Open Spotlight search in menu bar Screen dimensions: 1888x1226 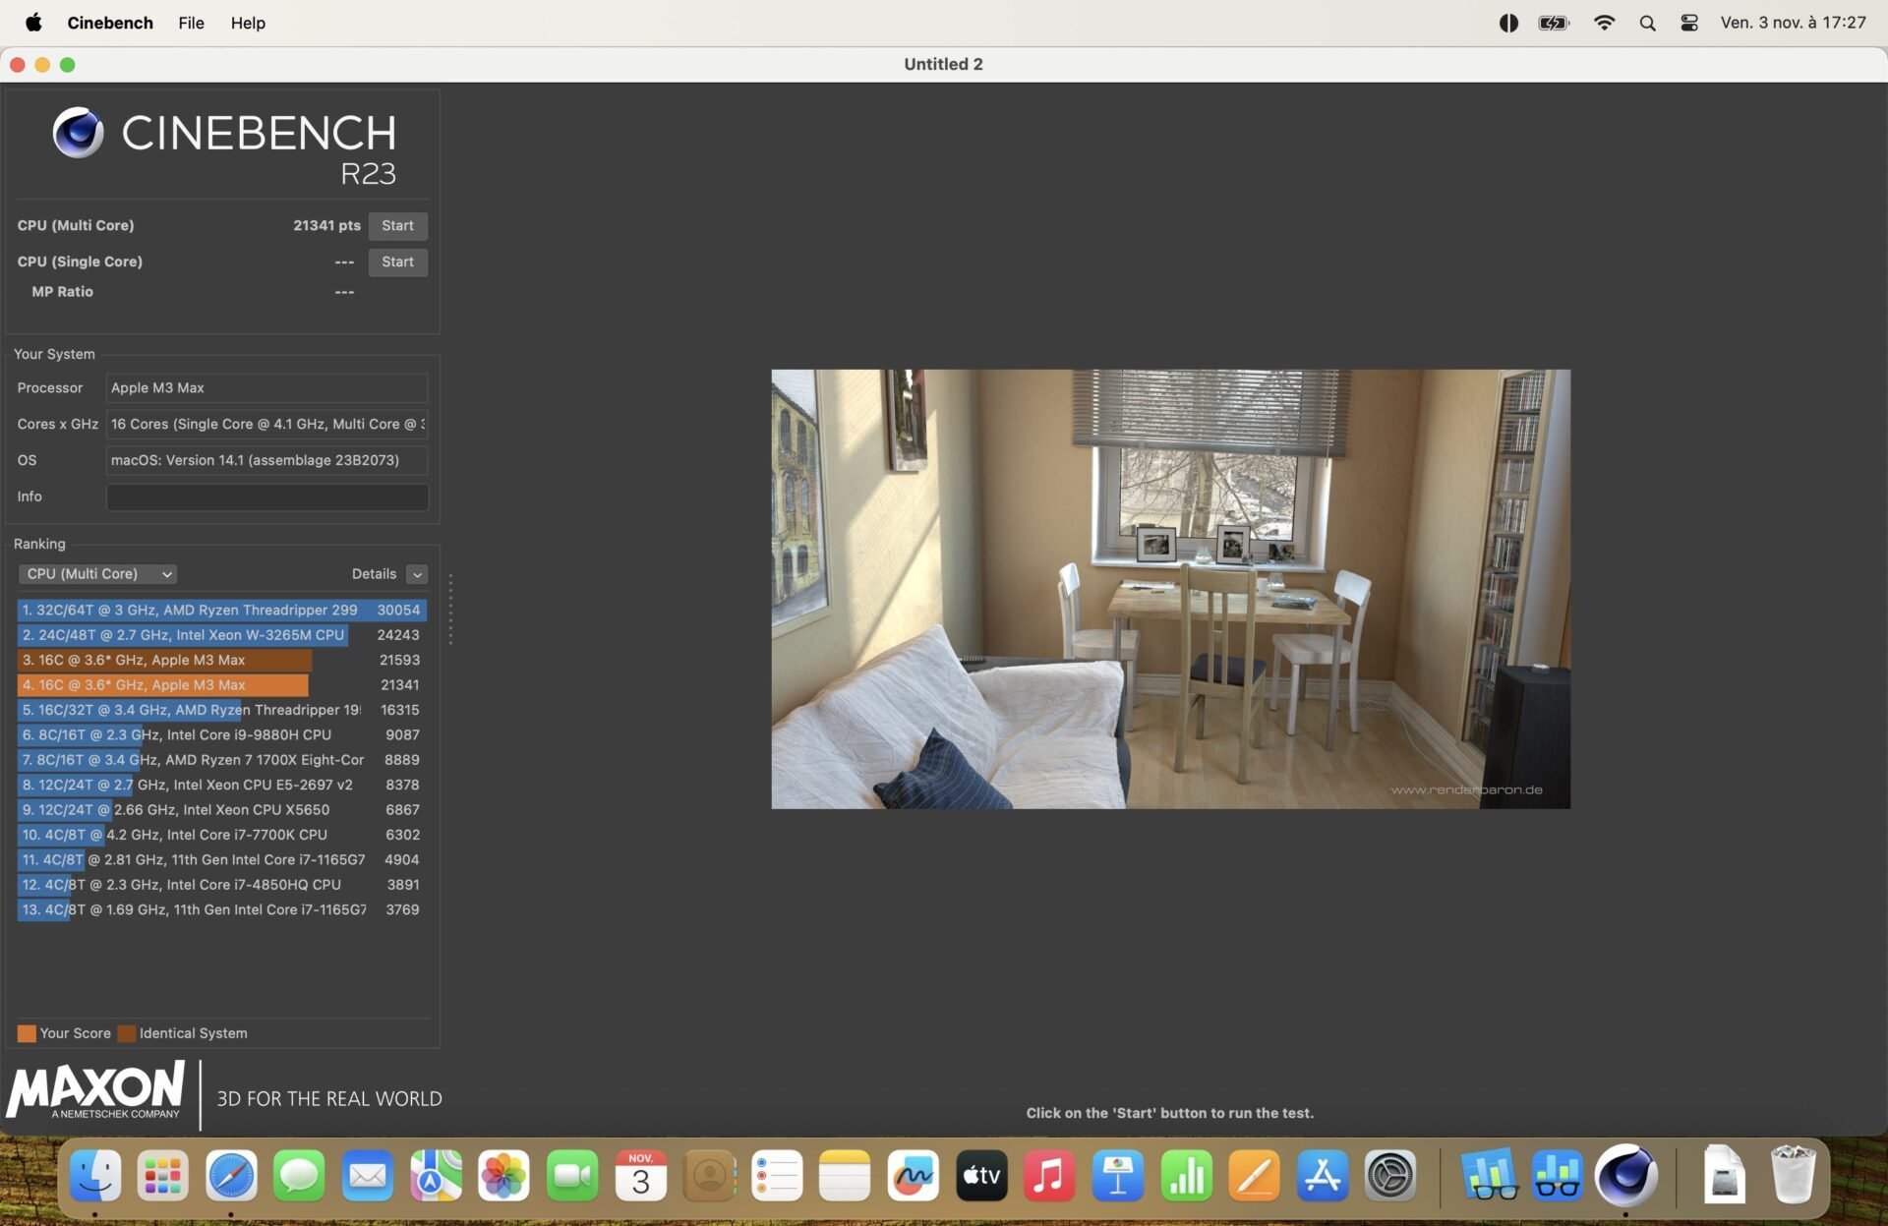tap(1647, 23)
